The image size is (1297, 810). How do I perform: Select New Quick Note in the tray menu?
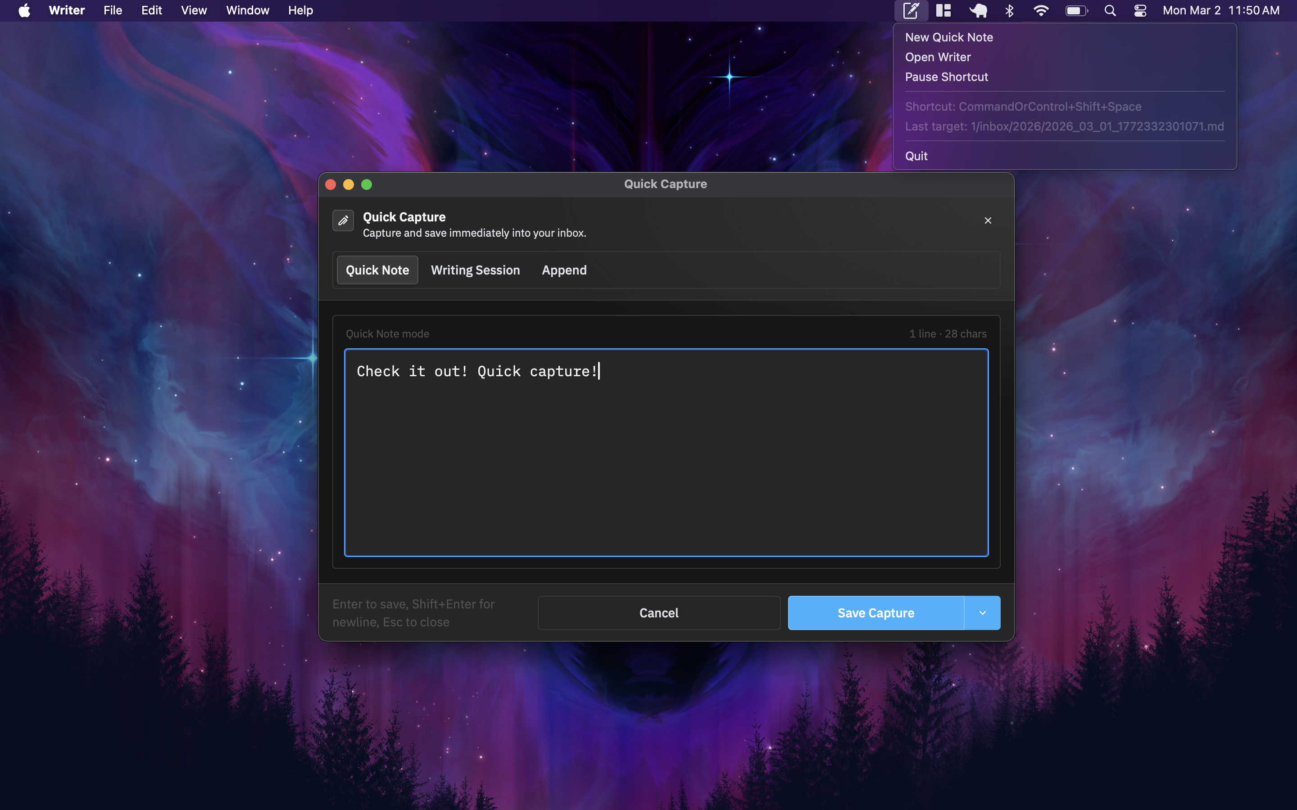point(948,37)
